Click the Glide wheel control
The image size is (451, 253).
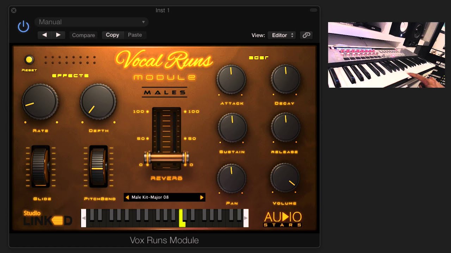[41, 166]
